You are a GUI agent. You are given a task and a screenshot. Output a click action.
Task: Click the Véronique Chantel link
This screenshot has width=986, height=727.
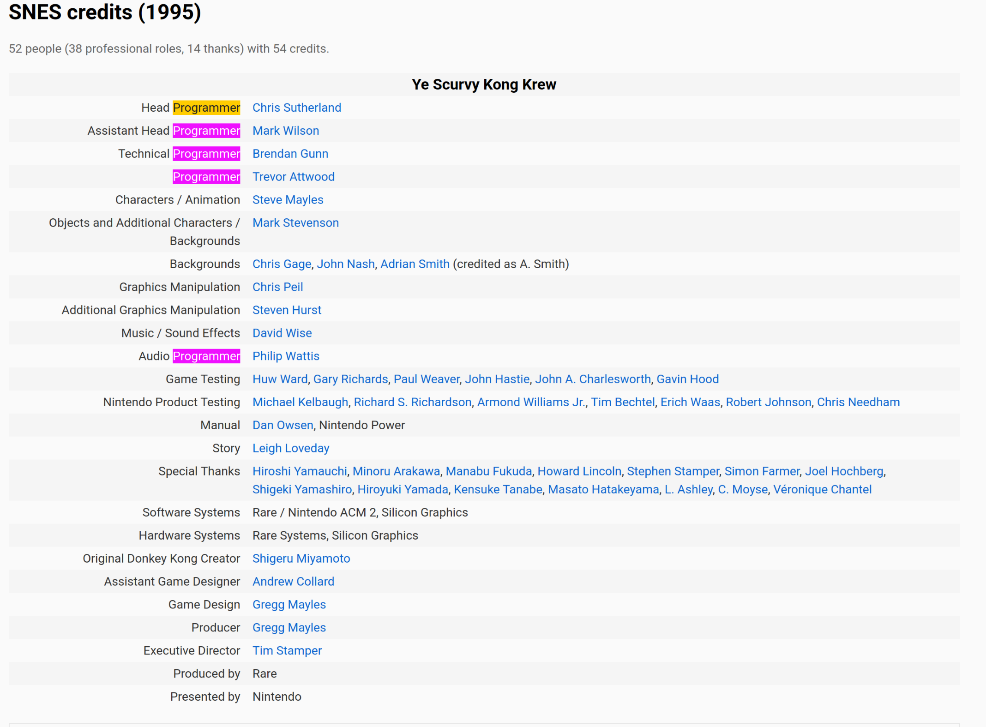pos(822,490)
